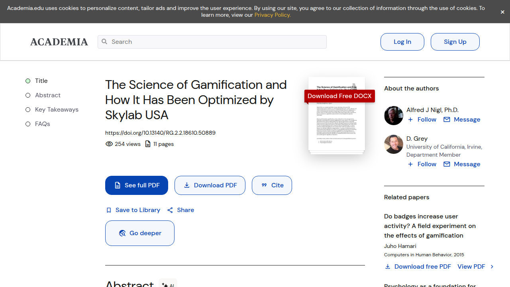
Task: Click the document icon beside 11 pages
Action: (x=148, y=144)
